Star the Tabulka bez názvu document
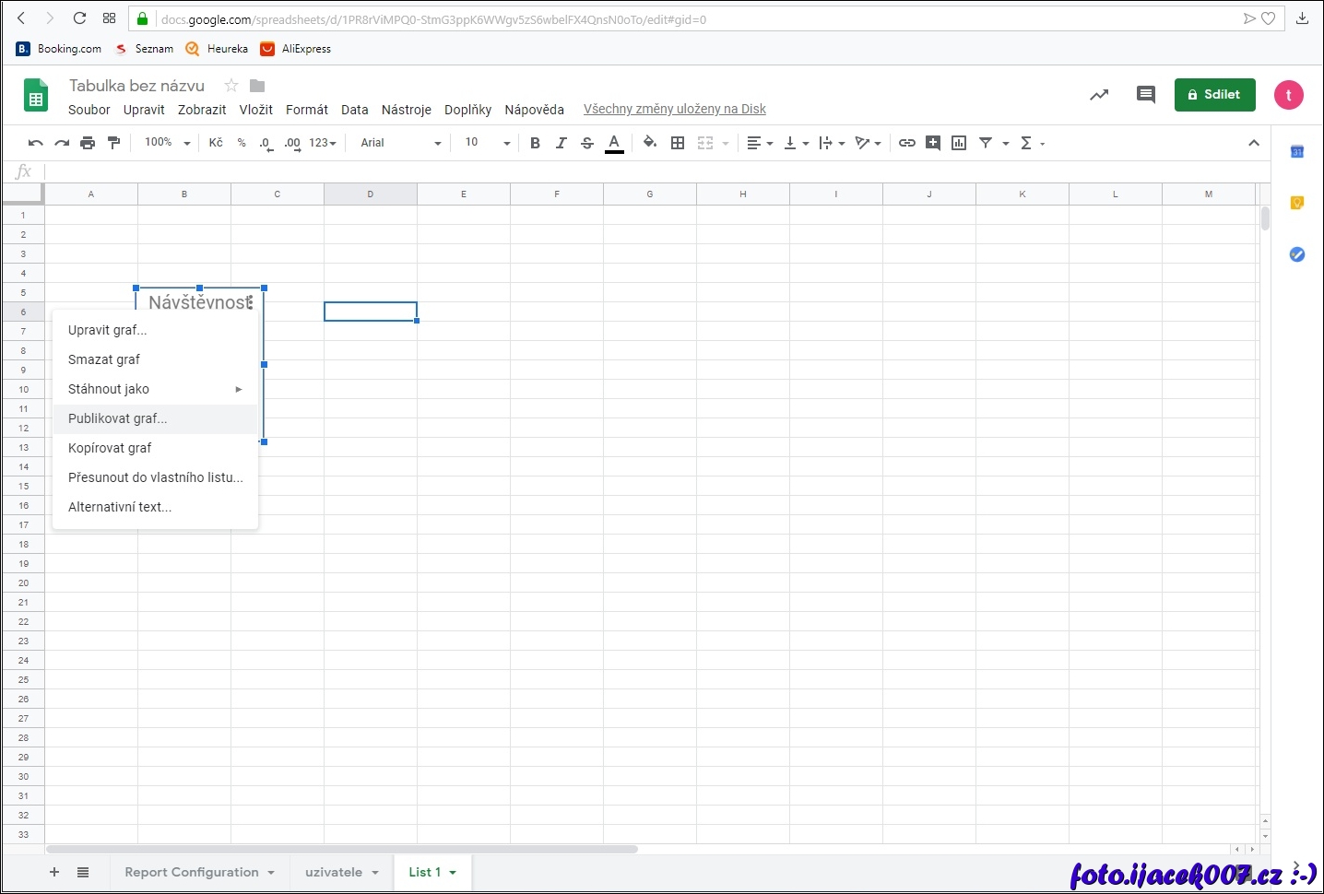 tap(231, 86)
